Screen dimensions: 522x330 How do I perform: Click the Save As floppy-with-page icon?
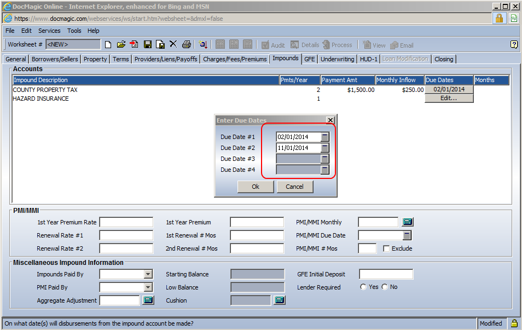160,45
